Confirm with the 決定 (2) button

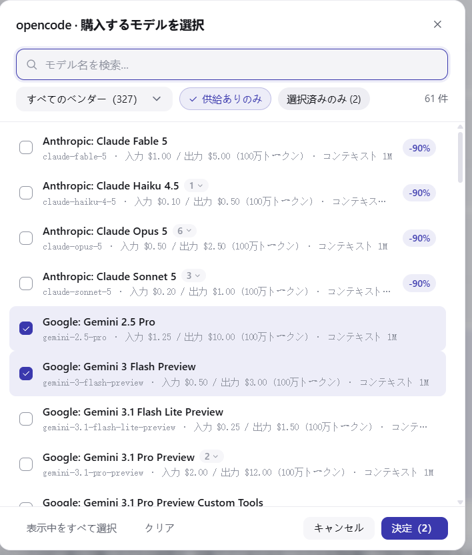tap(414, 528)
